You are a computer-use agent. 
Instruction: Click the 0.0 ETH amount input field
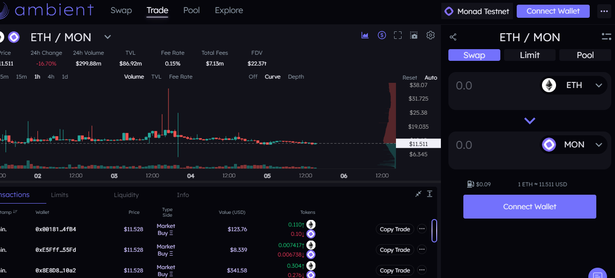(x=482, y=85)
